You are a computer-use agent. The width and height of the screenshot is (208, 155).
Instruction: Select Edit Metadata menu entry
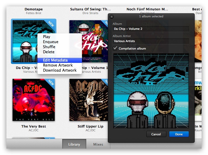point(60,60)
